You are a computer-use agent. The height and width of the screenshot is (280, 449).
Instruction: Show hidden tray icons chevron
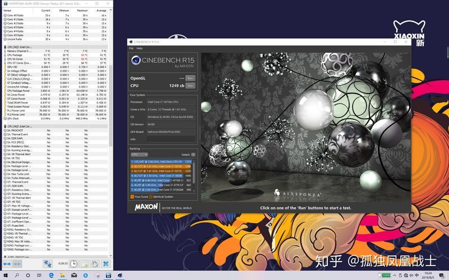tap(395, 276)
